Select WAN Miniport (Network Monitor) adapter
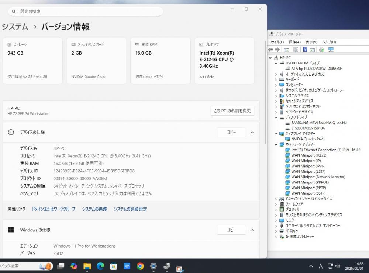The image size is (369, 273). 318,177
